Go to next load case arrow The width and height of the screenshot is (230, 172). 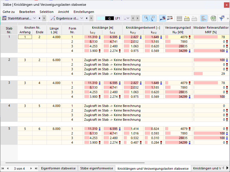point(138,18)
